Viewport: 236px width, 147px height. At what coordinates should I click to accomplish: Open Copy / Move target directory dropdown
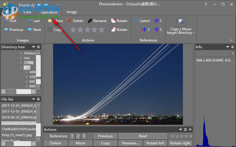[194, 33]
